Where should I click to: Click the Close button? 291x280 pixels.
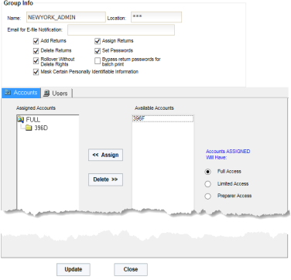(131, 269)
